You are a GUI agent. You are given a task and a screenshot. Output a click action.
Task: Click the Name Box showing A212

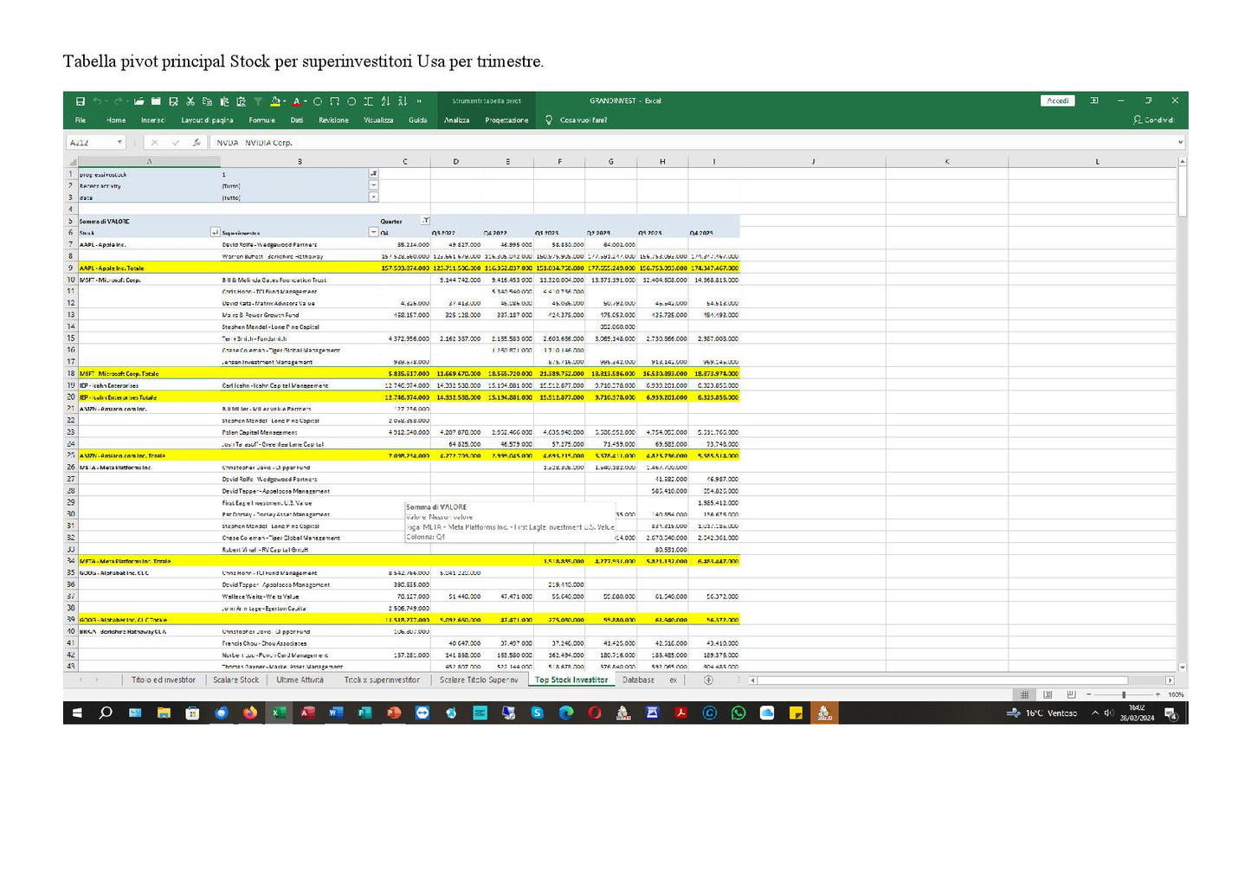(x=92, y=143)
